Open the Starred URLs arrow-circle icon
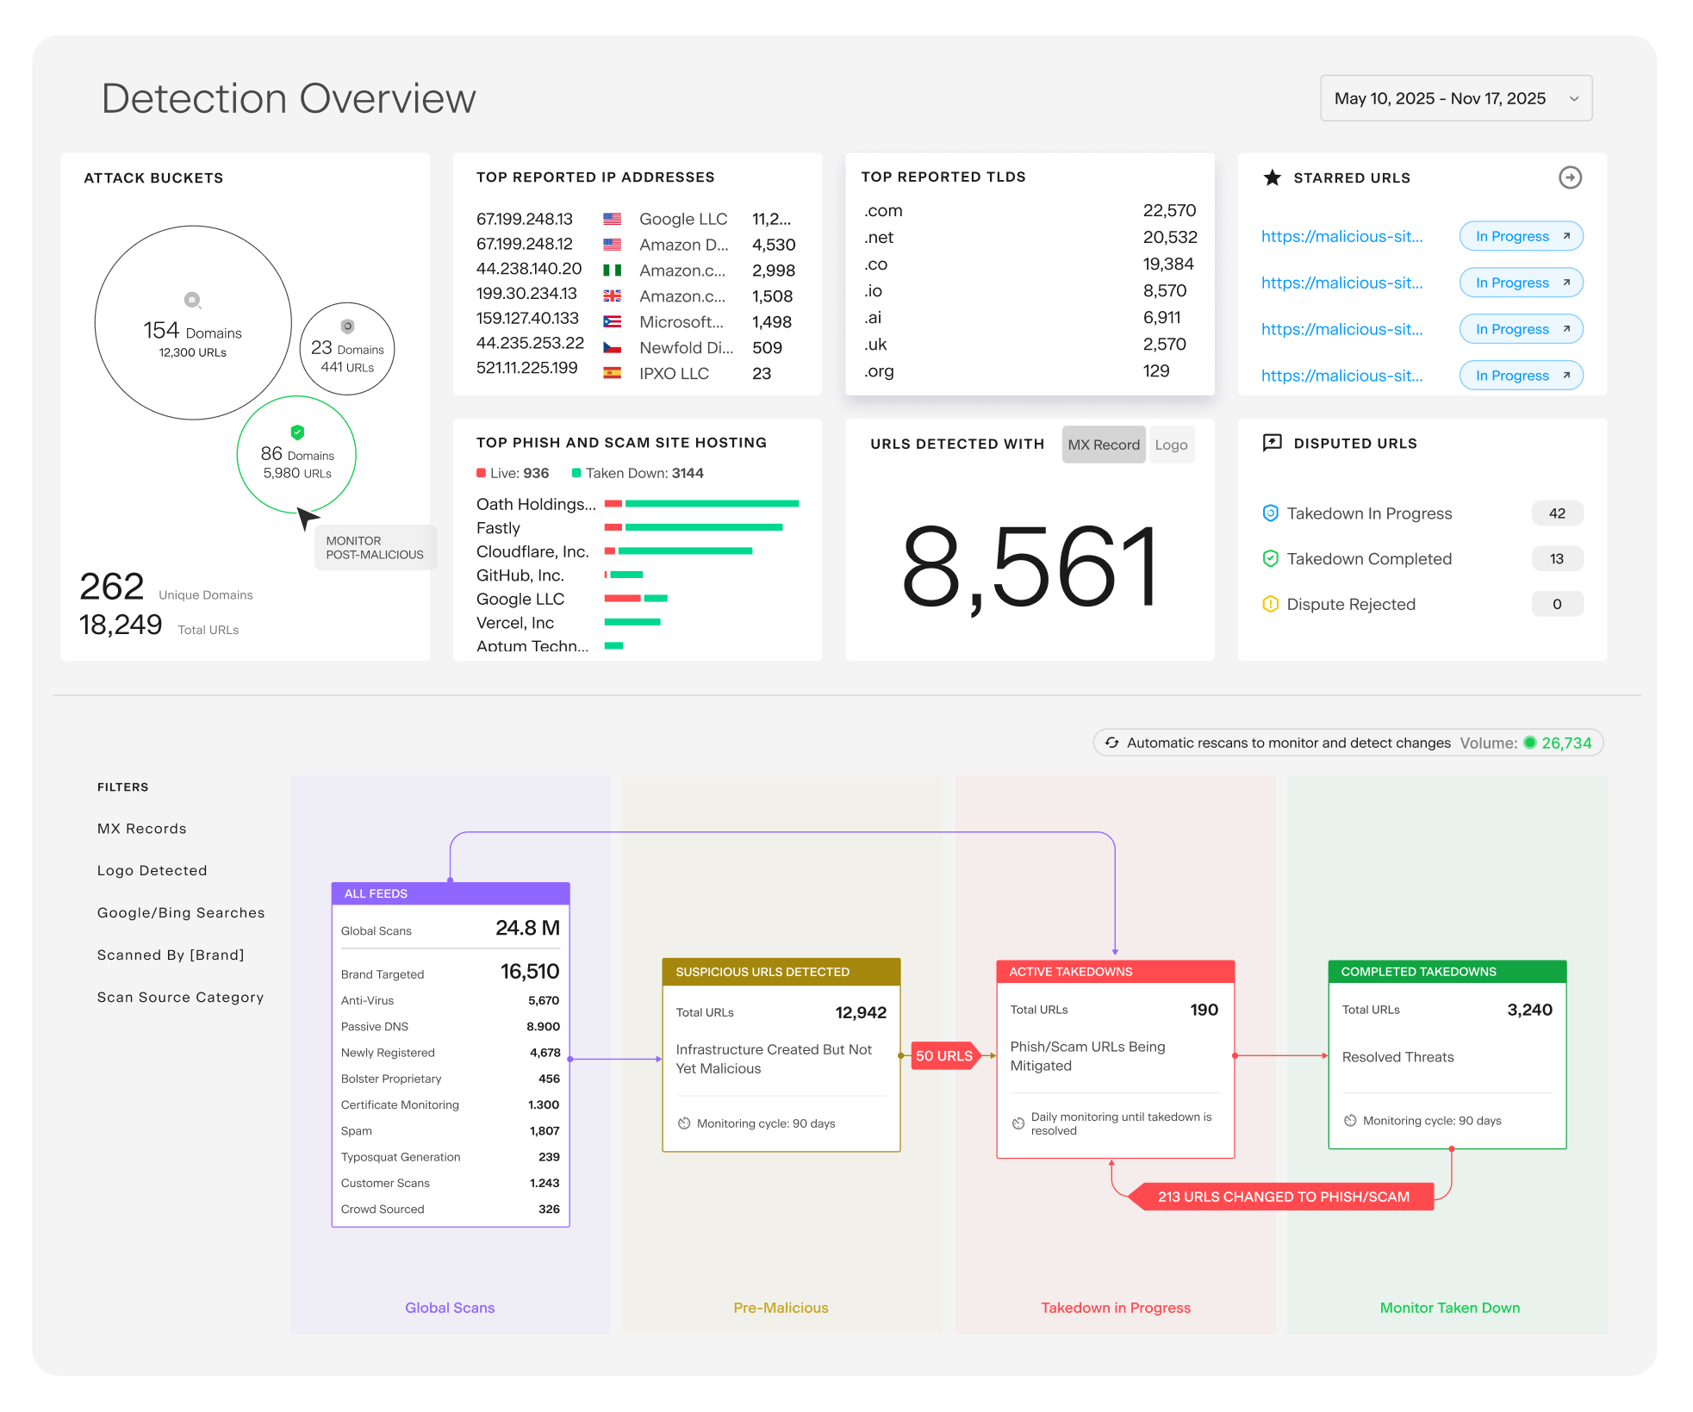This screenshot has width=1693, height=1412. coord(1571,178)
